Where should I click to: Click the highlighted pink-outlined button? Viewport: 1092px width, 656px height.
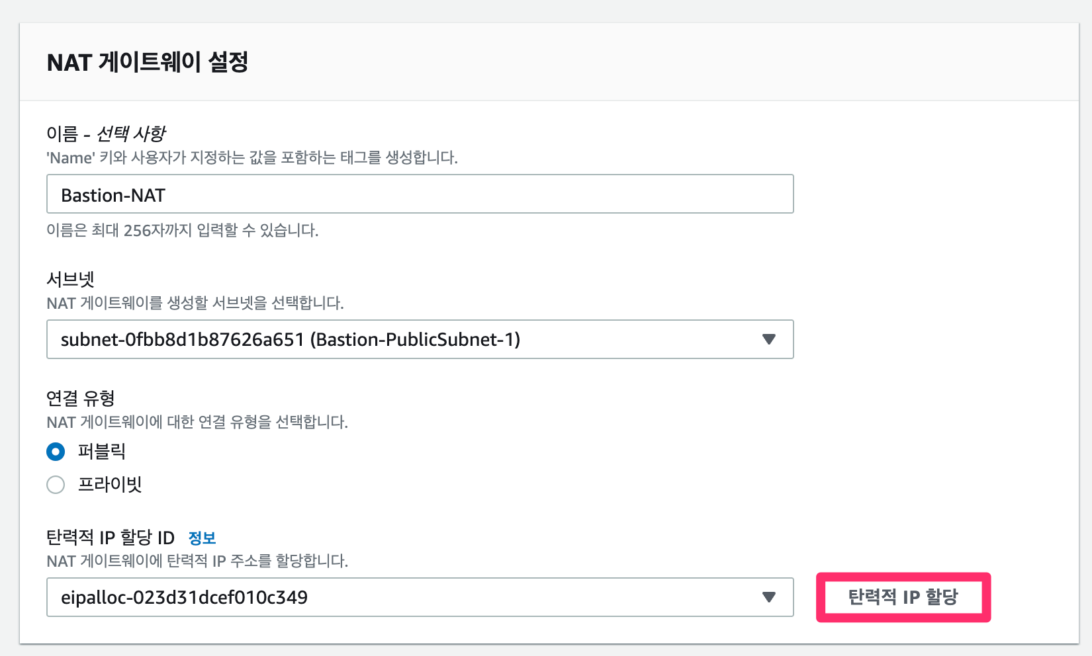[903, 596]
